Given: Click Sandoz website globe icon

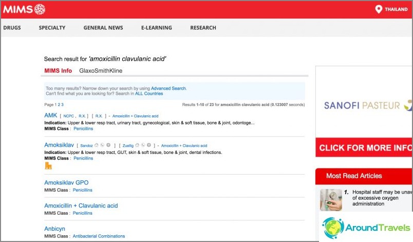Looking at the screenshot, I should (108, 145).
